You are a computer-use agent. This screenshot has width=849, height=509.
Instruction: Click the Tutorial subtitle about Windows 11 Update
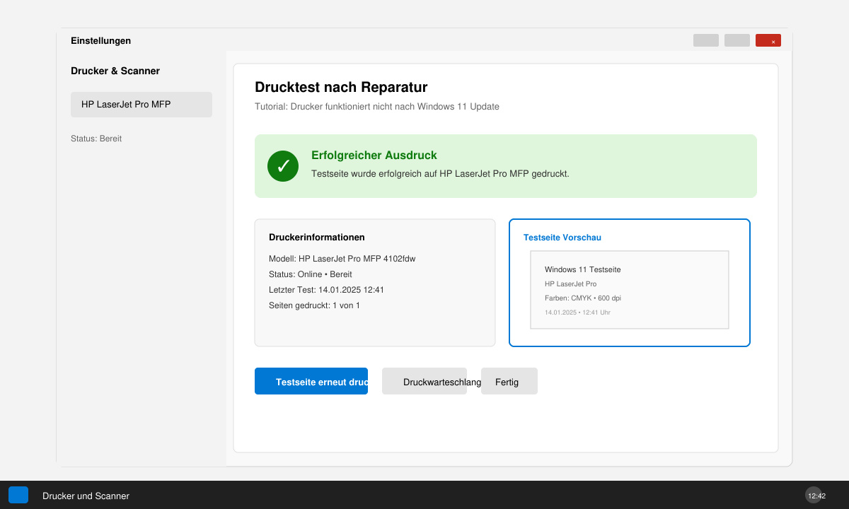377,107
